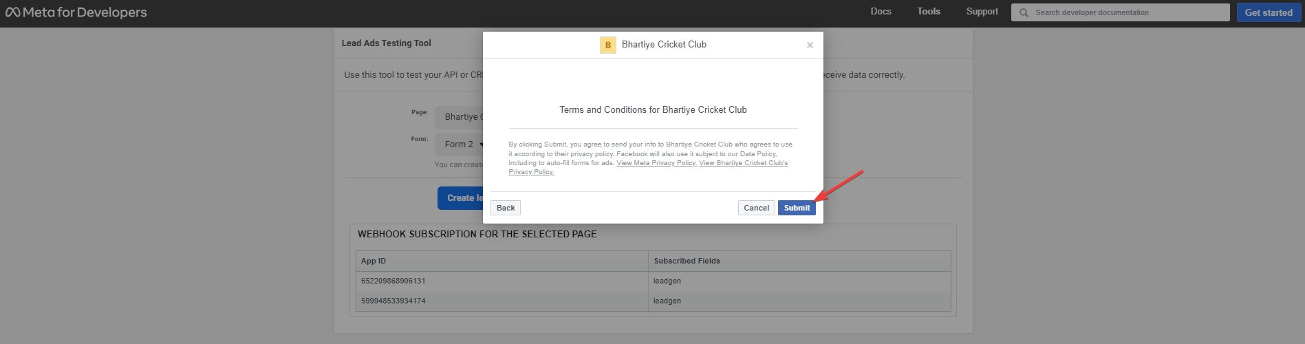The width and height of the screenshot is (1305, 344).
Task: Click the Meta for Developers logo
Action: point(76,12)
